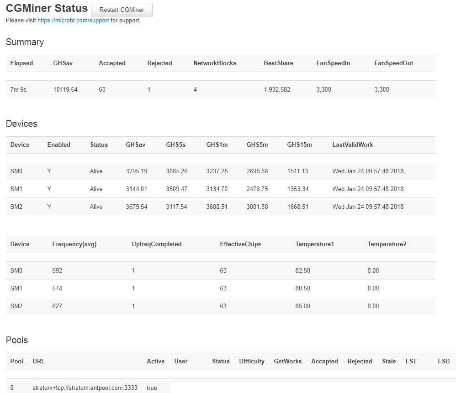Click the SM0 frequency value 592
The height and width of the screenshot is (393, 456).
(x=57, y=270)
